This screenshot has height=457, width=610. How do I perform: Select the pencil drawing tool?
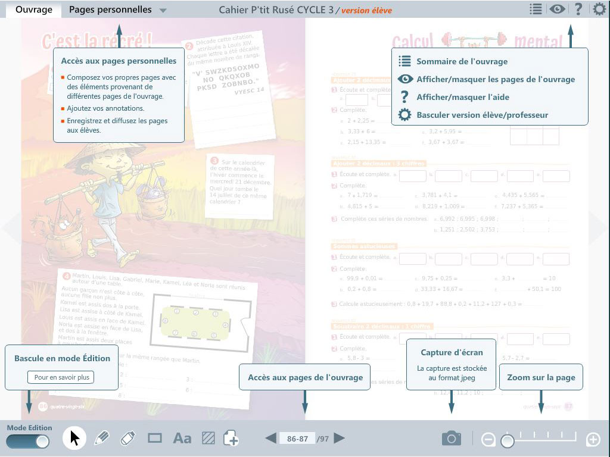click(x=102, y=439)
